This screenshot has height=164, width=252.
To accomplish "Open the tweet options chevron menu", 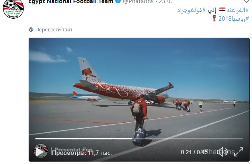I will pyautogui.click(x=246, y=1).
